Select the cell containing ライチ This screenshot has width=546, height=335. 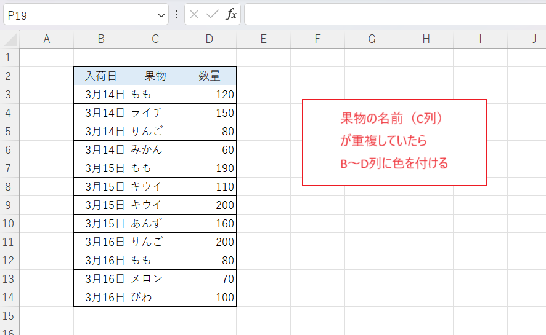pyautogui.click(x=155, y=113)
